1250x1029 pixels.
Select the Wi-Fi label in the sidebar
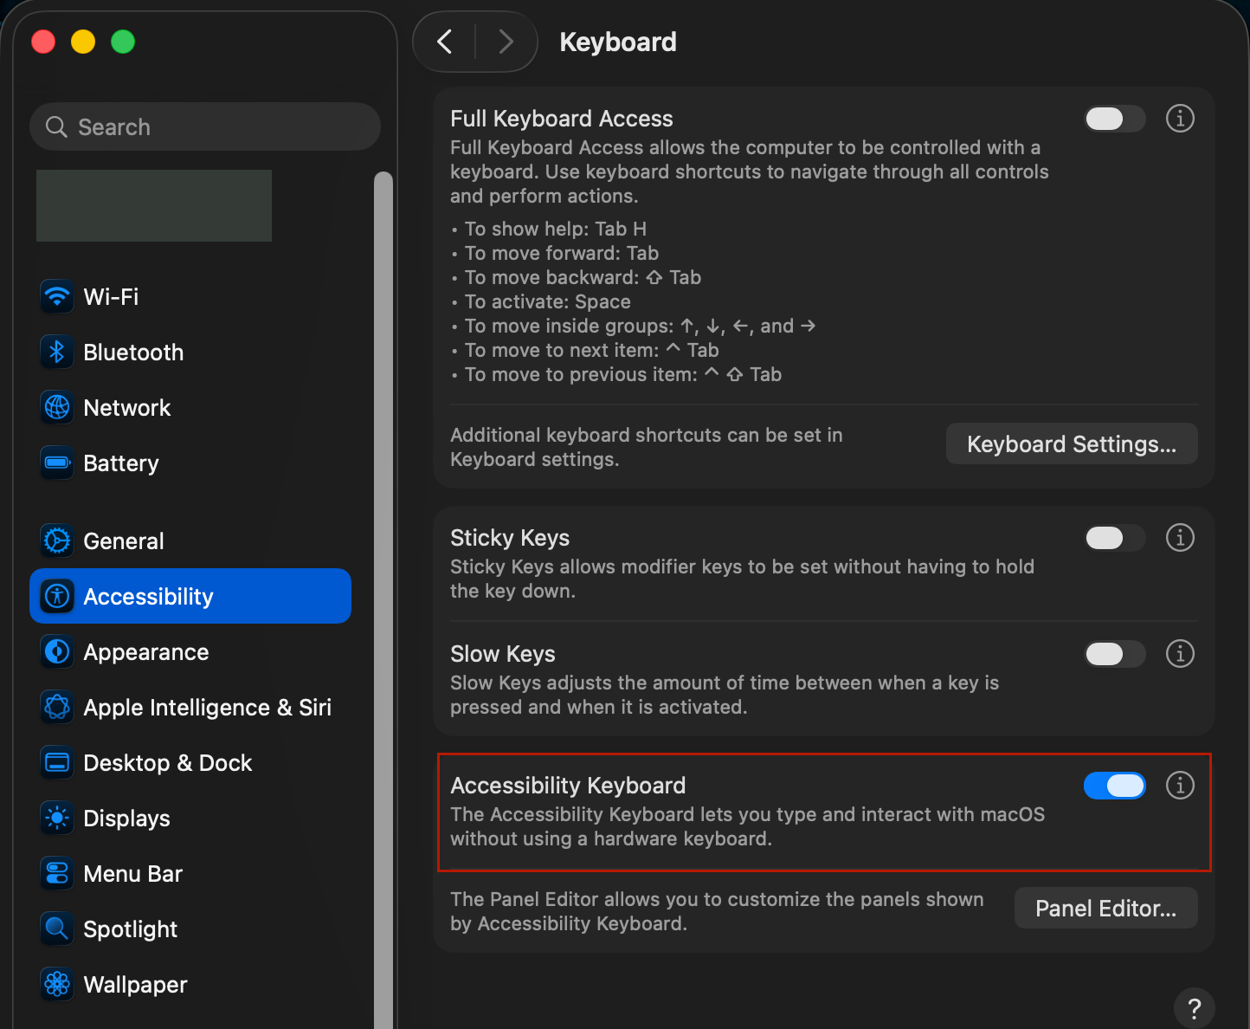(111, 297)
